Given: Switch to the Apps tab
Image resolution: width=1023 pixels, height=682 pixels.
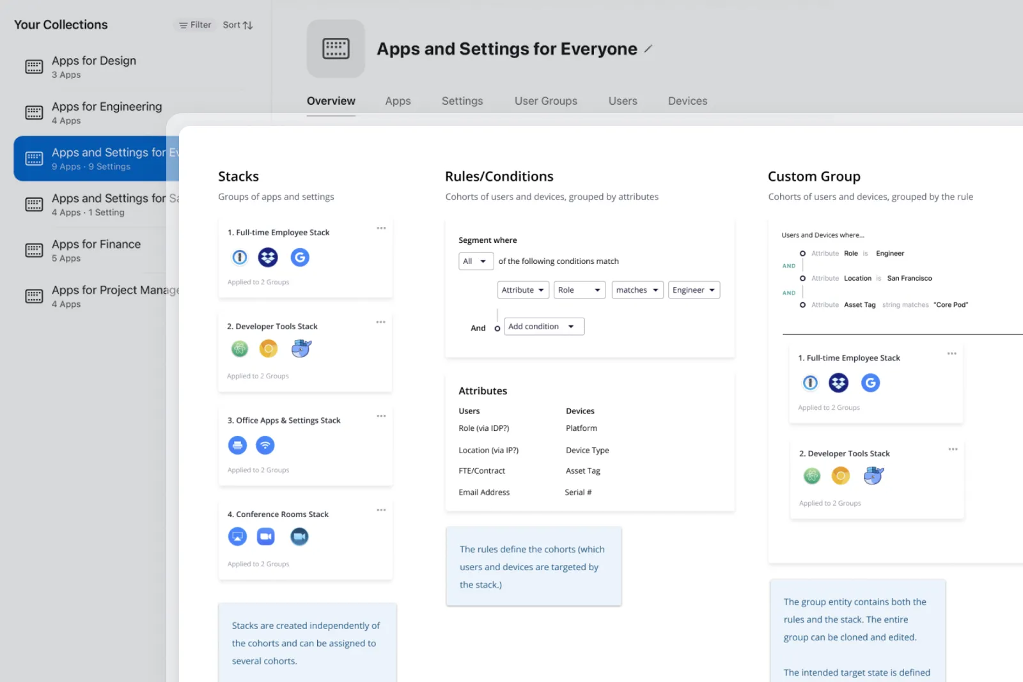Looking at the screenshot, I should (x=398, y=101).
